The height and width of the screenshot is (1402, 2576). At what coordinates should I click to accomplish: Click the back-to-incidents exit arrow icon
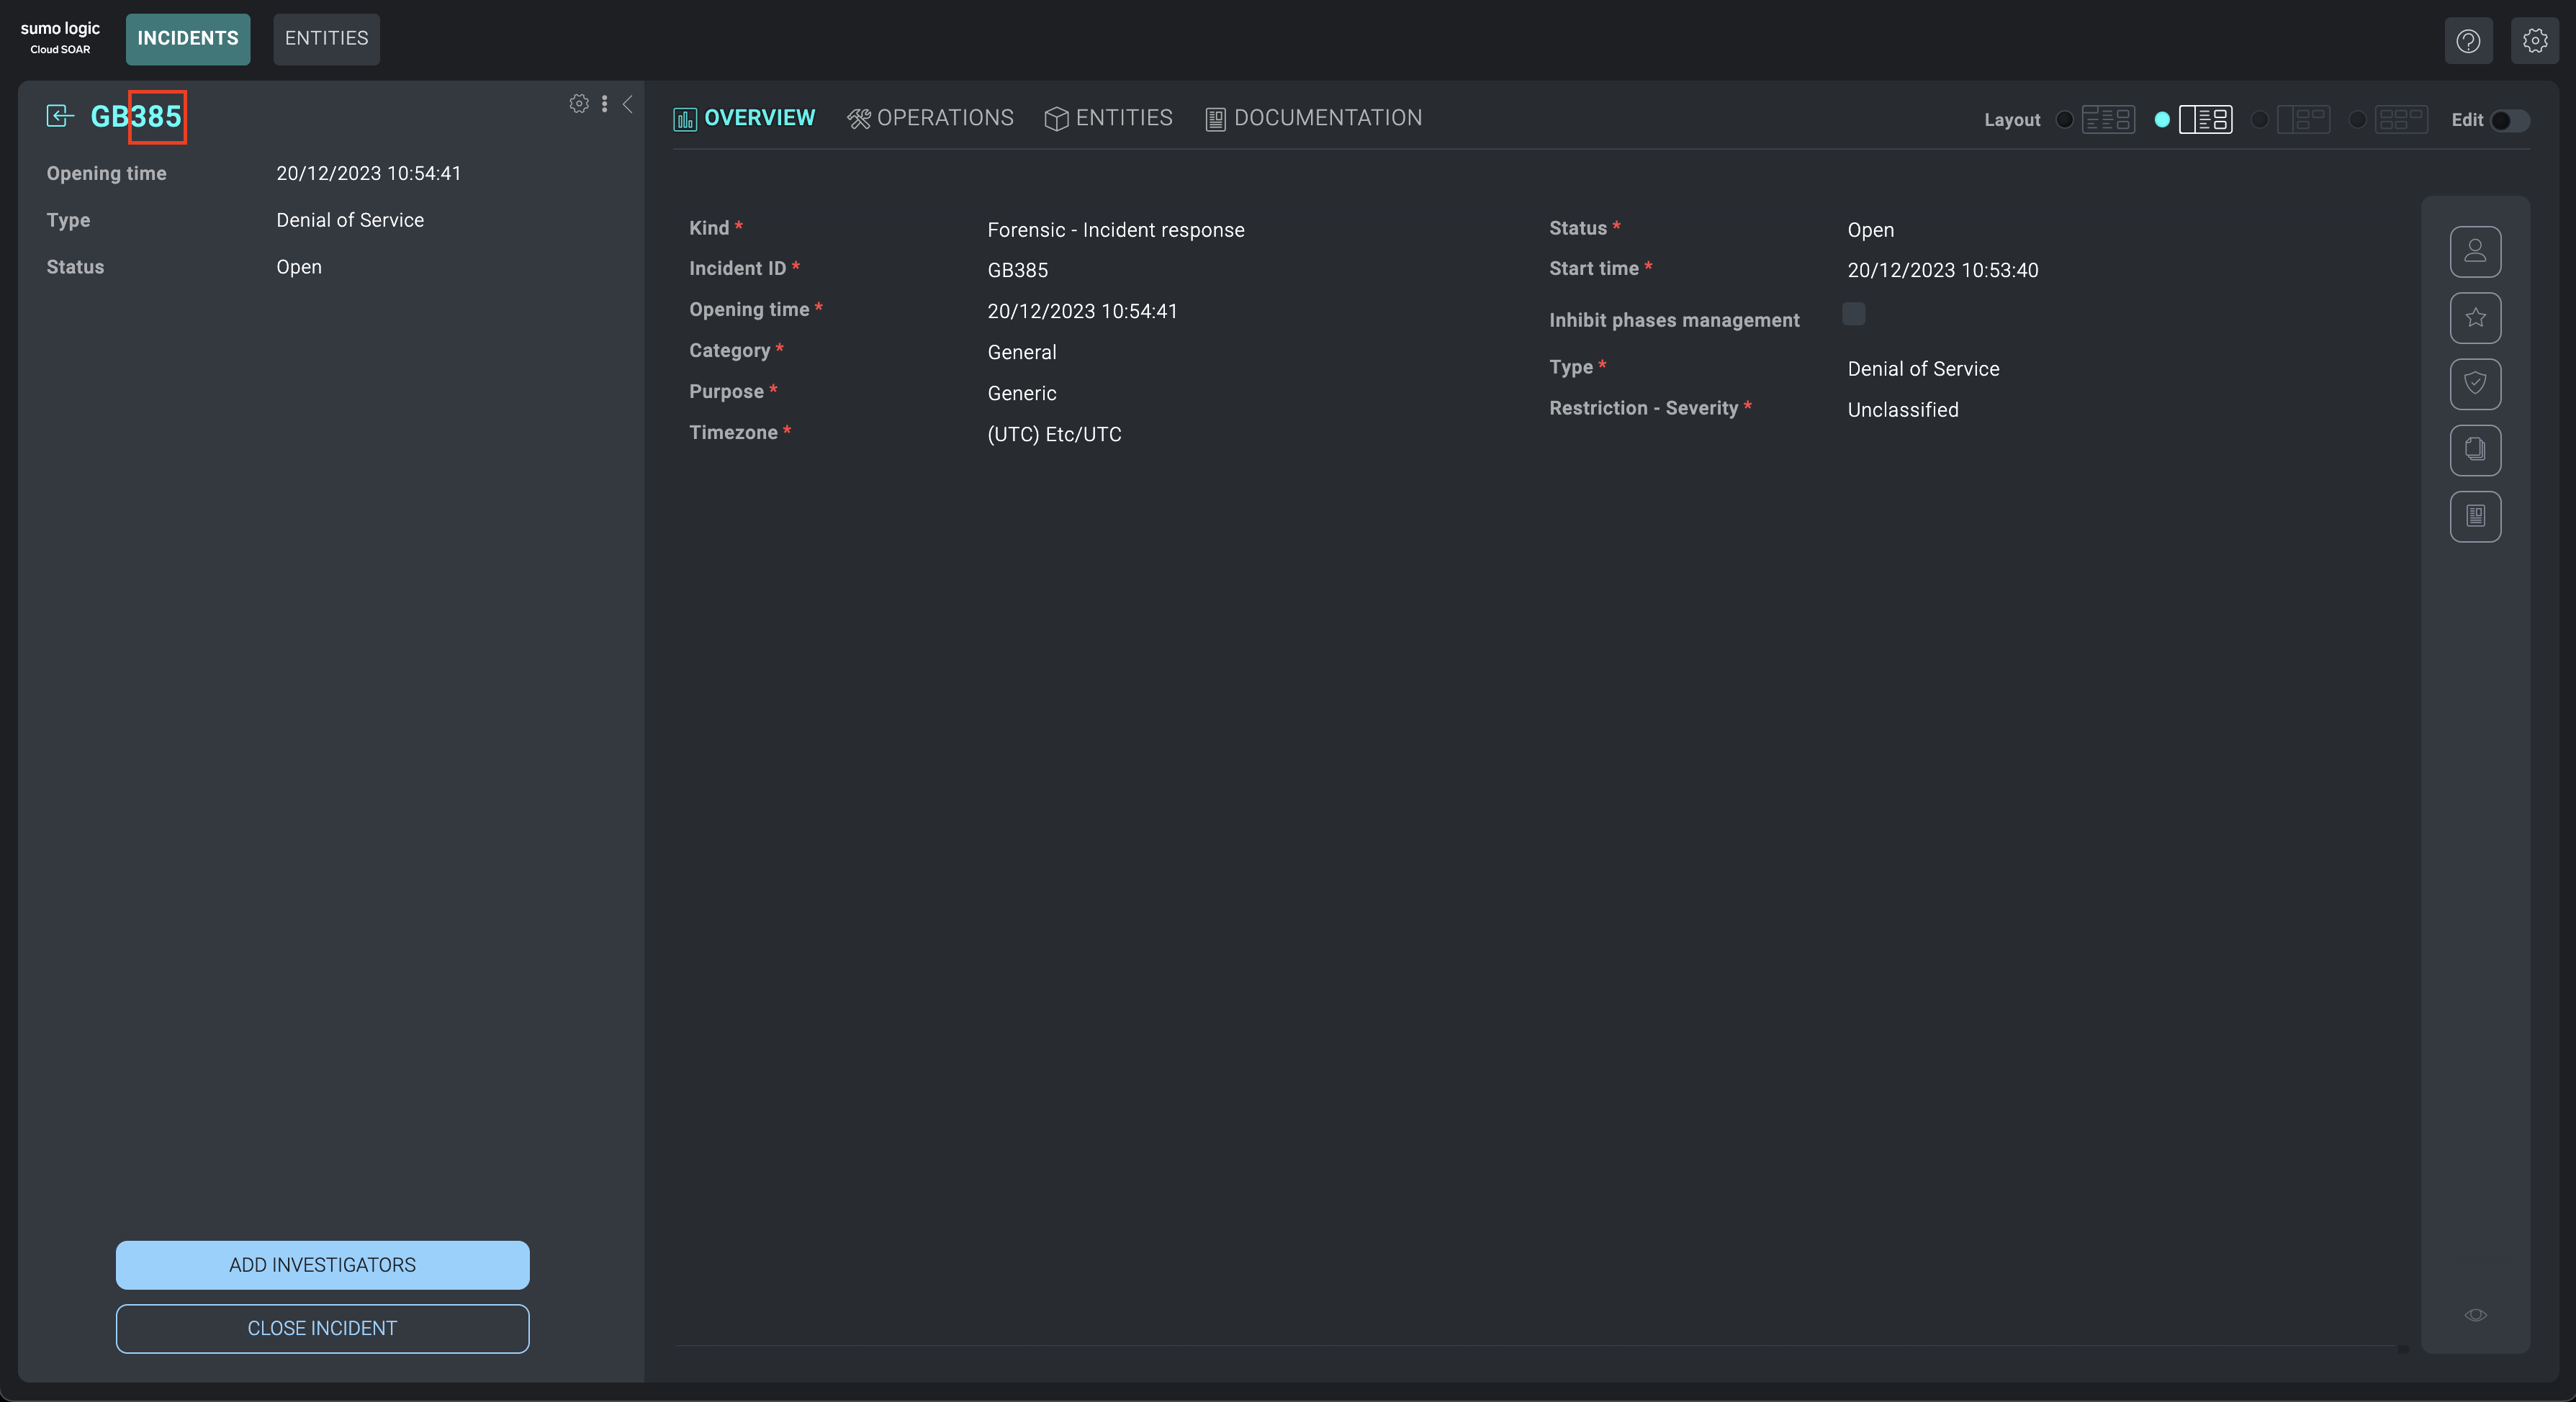coord(60,116)
